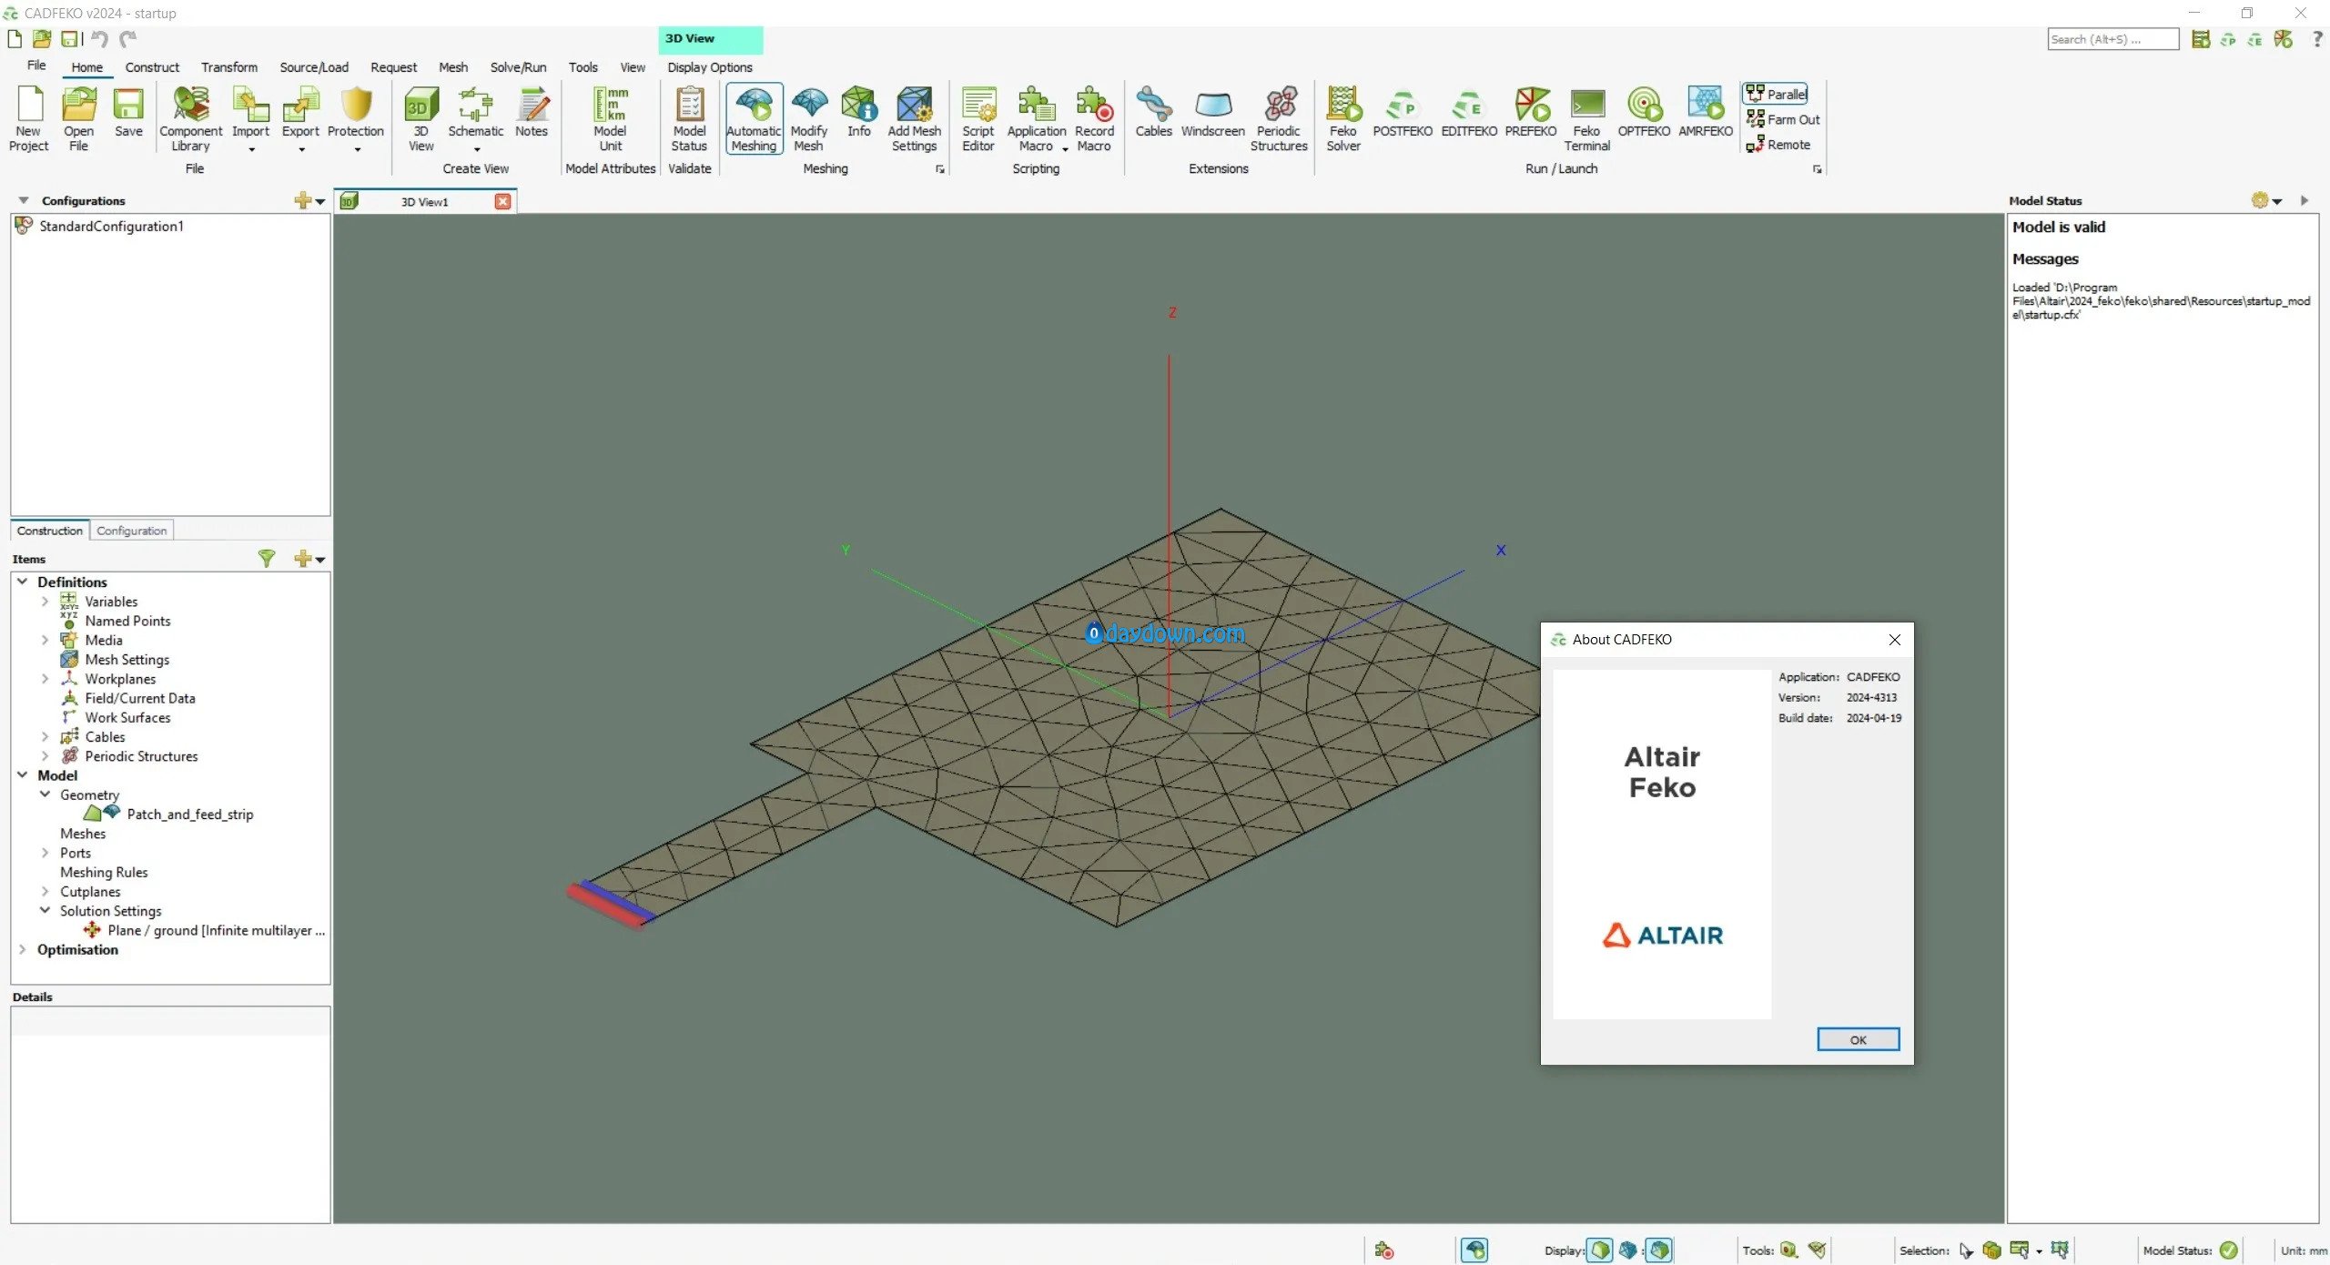Screen dimensions: 2330x1265
Task: Expand the Optimisation tree node
Action: point(23,949)
